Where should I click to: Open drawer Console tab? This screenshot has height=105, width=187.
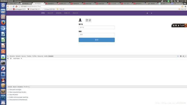coord(10,87)
